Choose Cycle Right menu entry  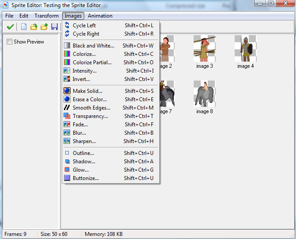[111, 34]
